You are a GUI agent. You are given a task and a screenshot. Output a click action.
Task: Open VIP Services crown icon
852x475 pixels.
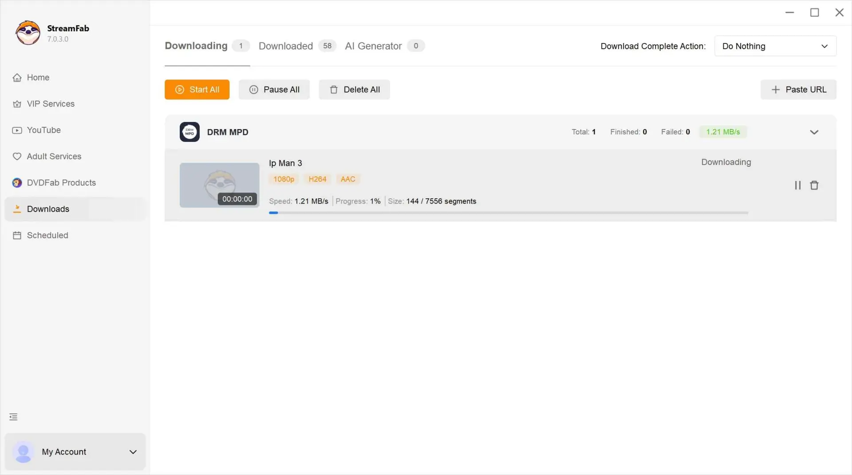(17, 104)
